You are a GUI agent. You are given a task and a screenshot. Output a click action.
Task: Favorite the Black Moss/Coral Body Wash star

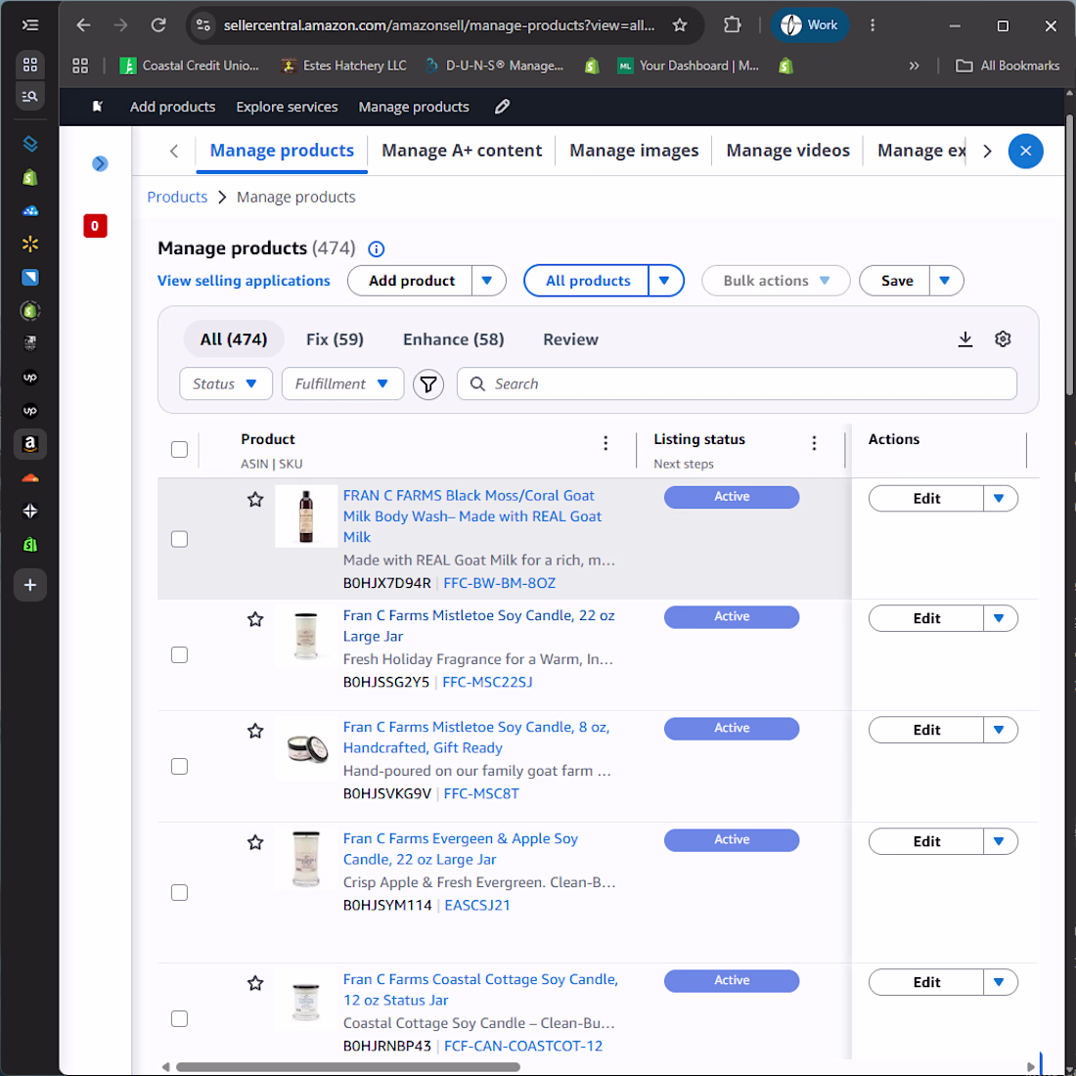click(255, 500)
